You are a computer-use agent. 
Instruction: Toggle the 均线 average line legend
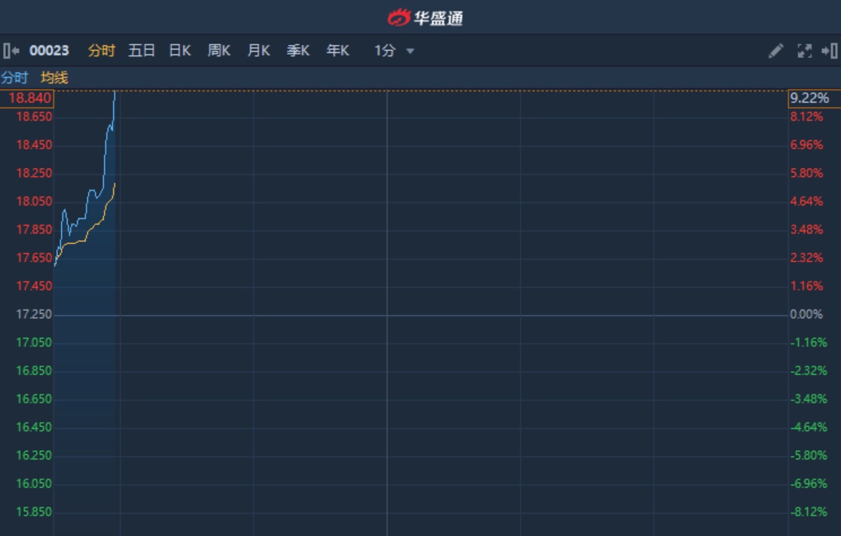54,78
